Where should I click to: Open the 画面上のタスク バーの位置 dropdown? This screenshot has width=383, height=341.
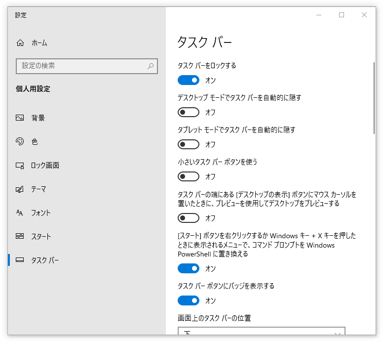click(x=262, y=331)
